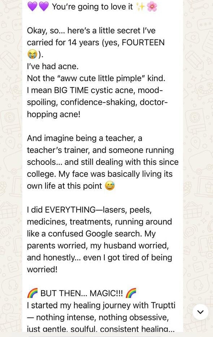This screenshot has width=213, height=337.
Task: Click the line 'I've had acne.'
Action: (x=53, y=66)
